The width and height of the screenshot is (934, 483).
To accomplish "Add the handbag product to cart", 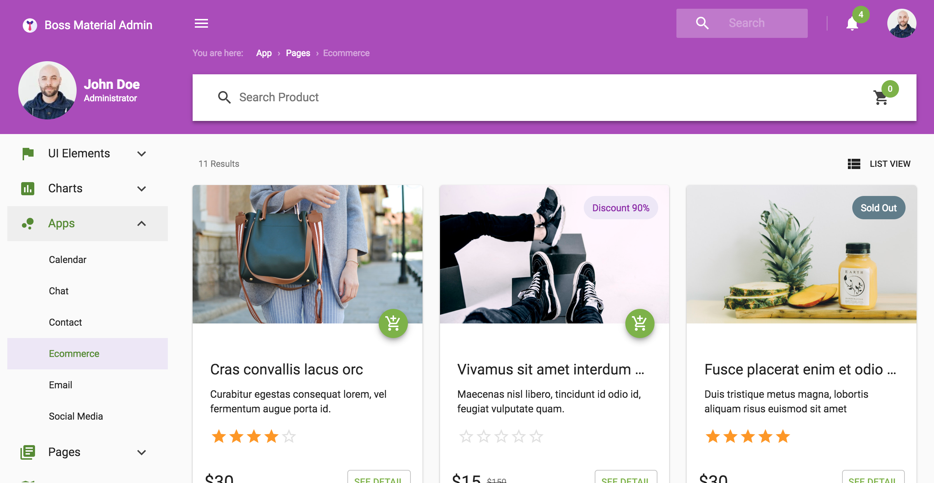I will click(393, 323).
